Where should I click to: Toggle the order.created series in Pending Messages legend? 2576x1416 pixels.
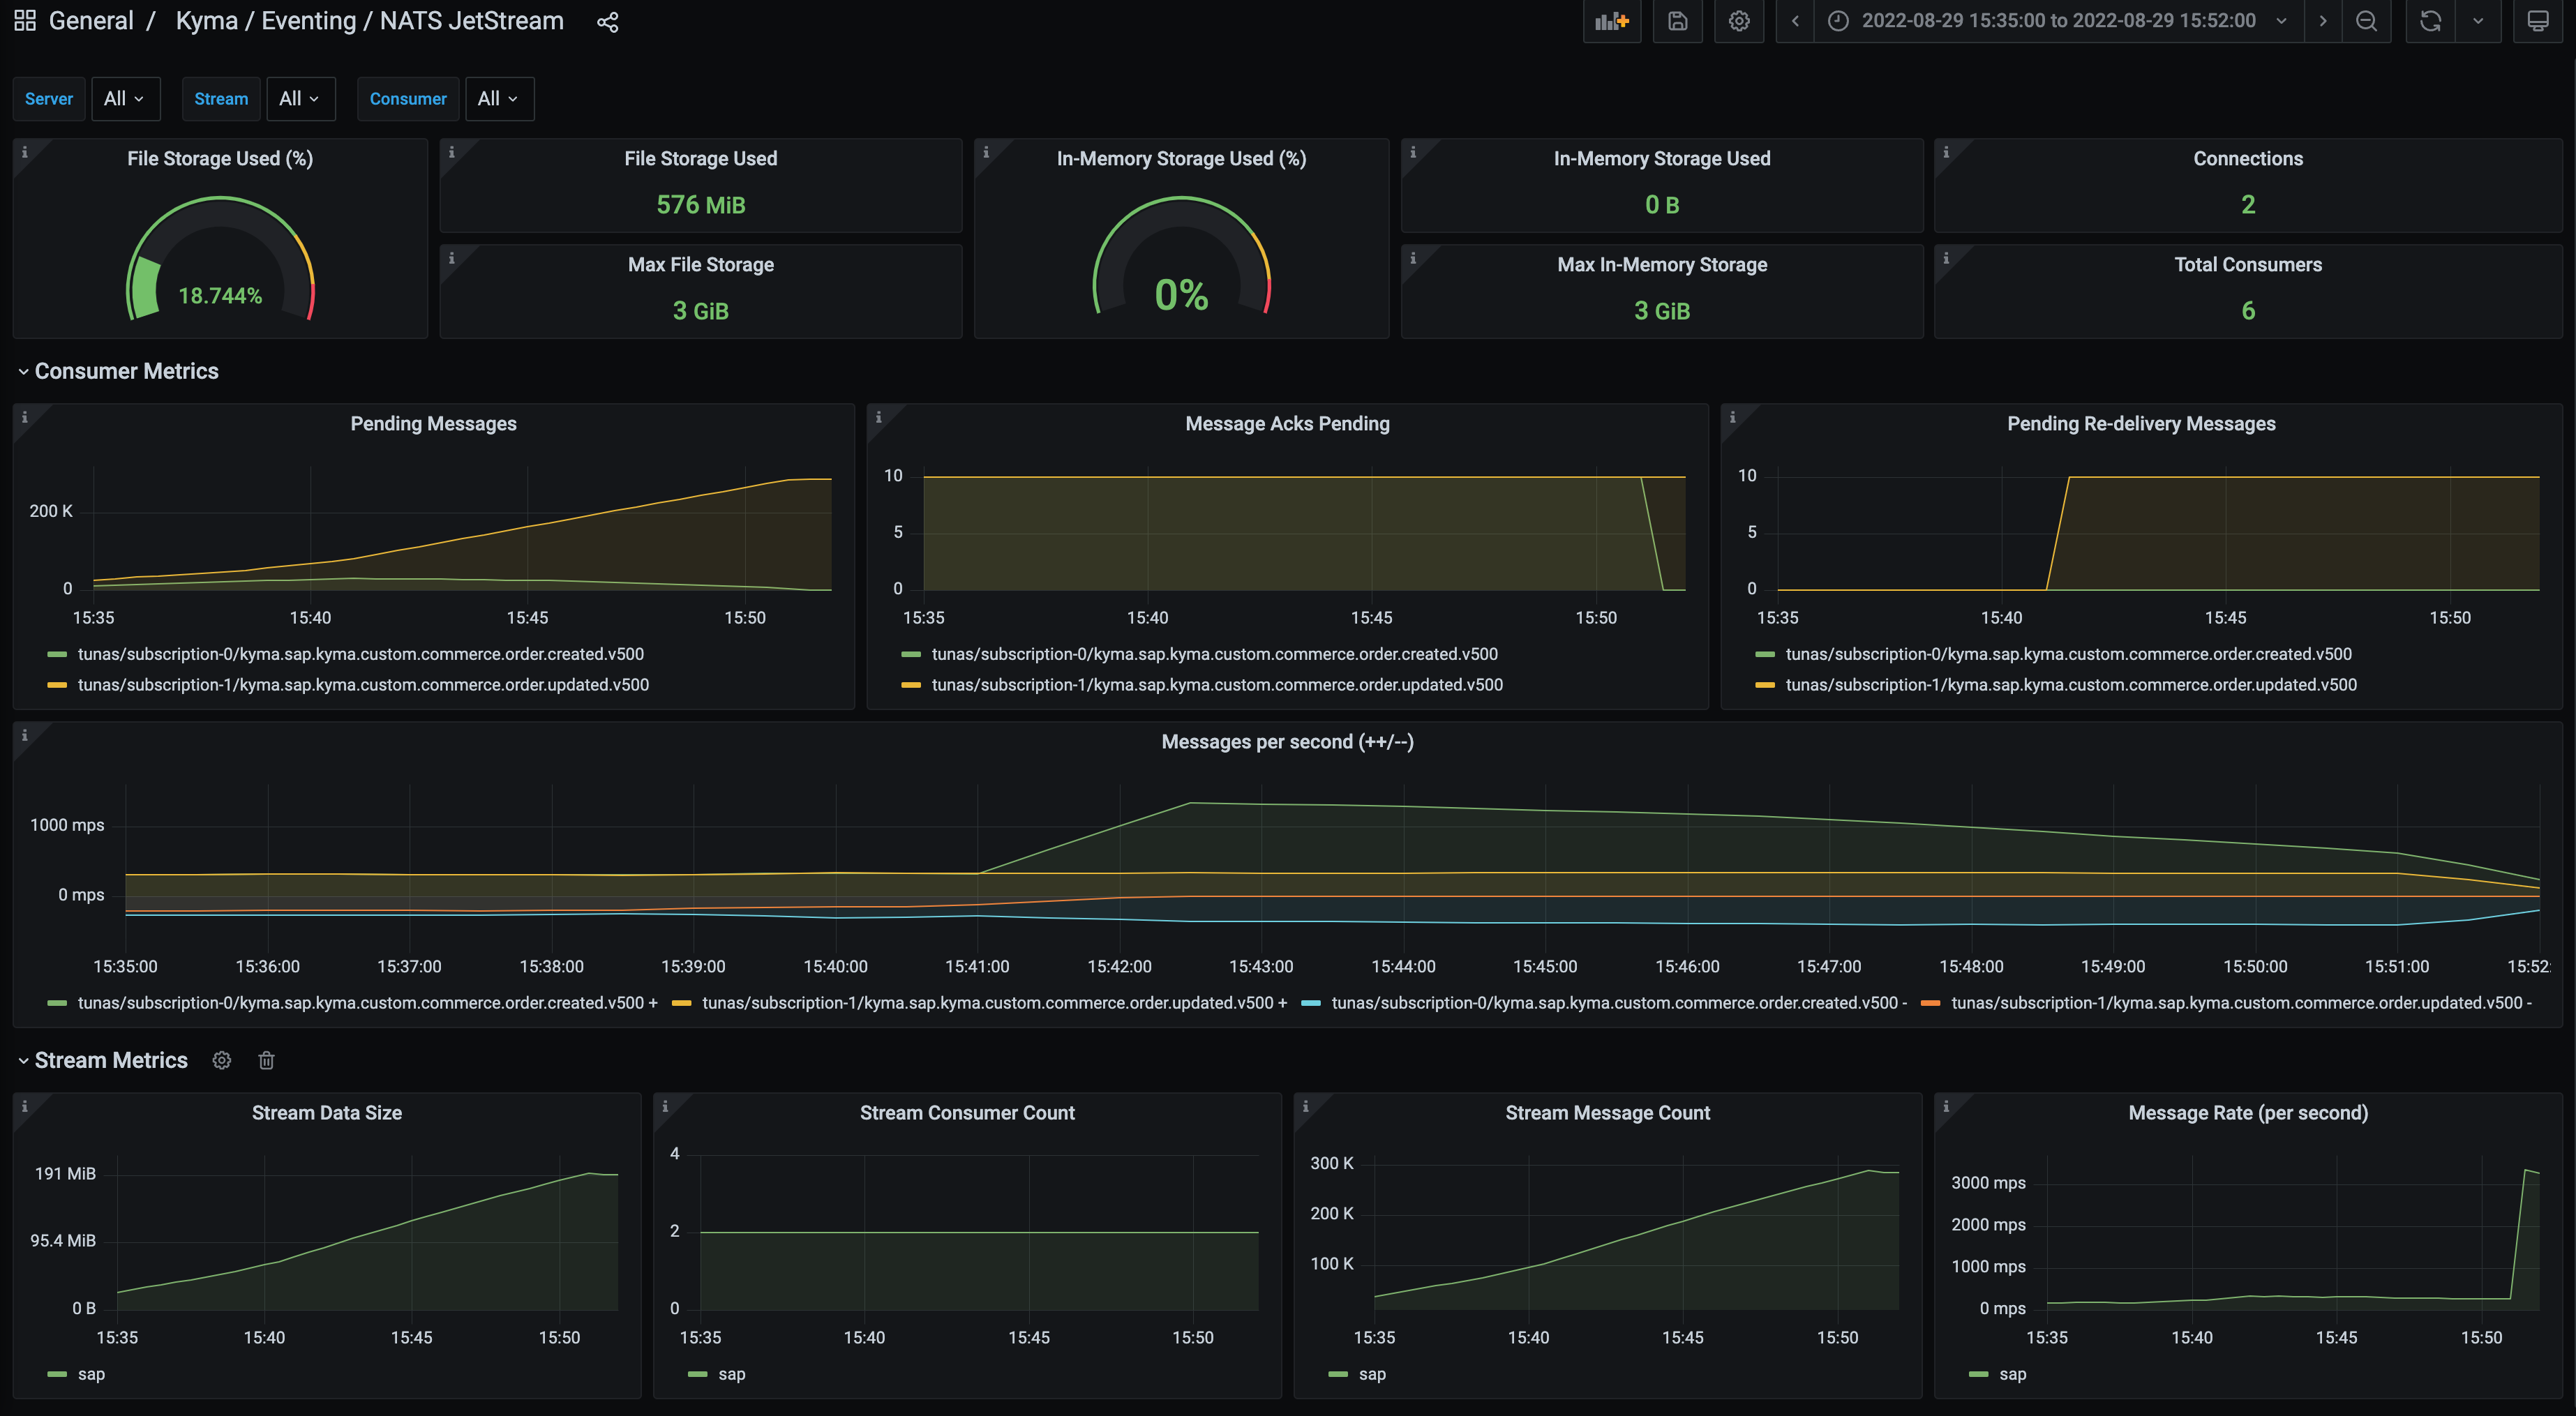click(360, 654)
